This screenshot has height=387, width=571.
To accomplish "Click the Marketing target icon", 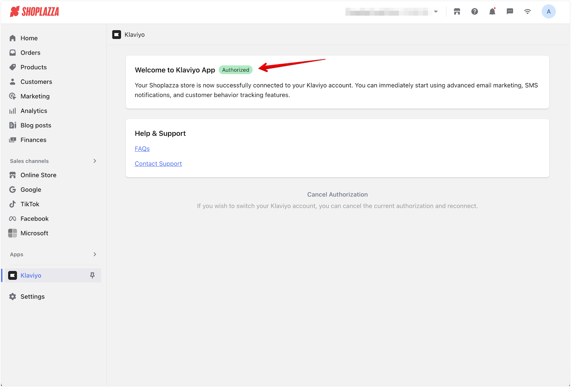I will pos(12,96).
